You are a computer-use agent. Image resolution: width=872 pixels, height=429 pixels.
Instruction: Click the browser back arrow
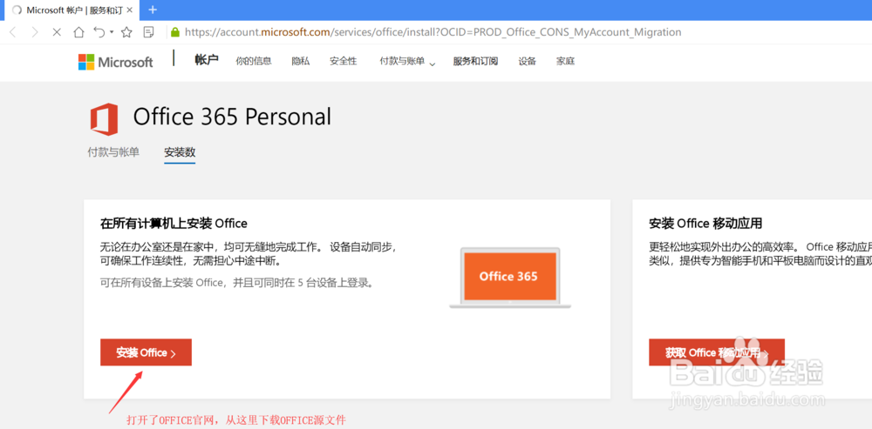pyautogui.click(x=13, y=32)
